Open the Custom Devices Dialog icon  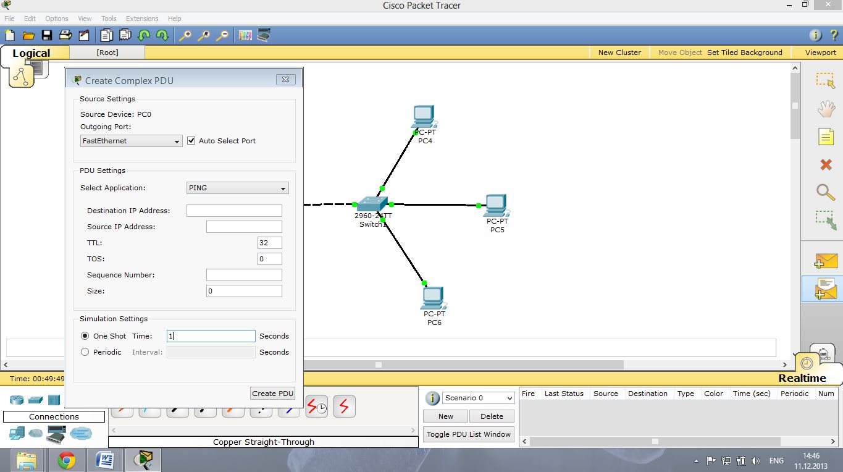pyautogui.click(x=264, y=35)
